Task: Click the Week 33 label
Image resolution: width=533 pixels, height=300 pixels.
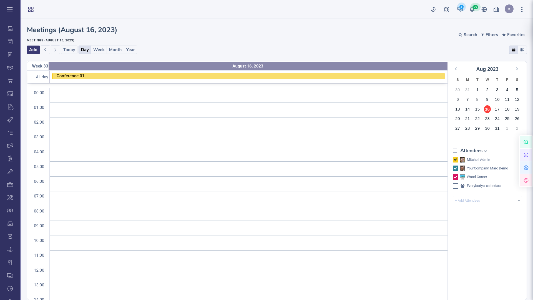Action: point(40,66)
